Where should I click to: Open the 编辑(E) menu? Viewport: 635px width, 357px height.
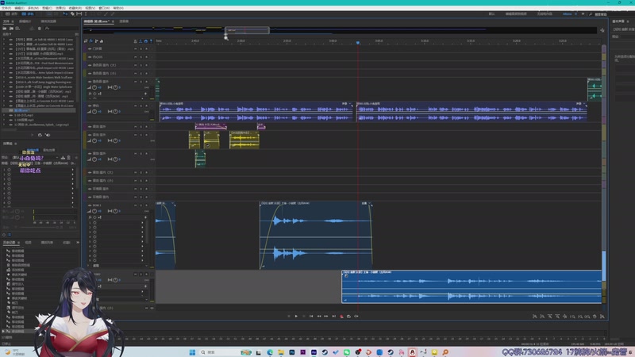pyautogui.click(x=19, y=8)
